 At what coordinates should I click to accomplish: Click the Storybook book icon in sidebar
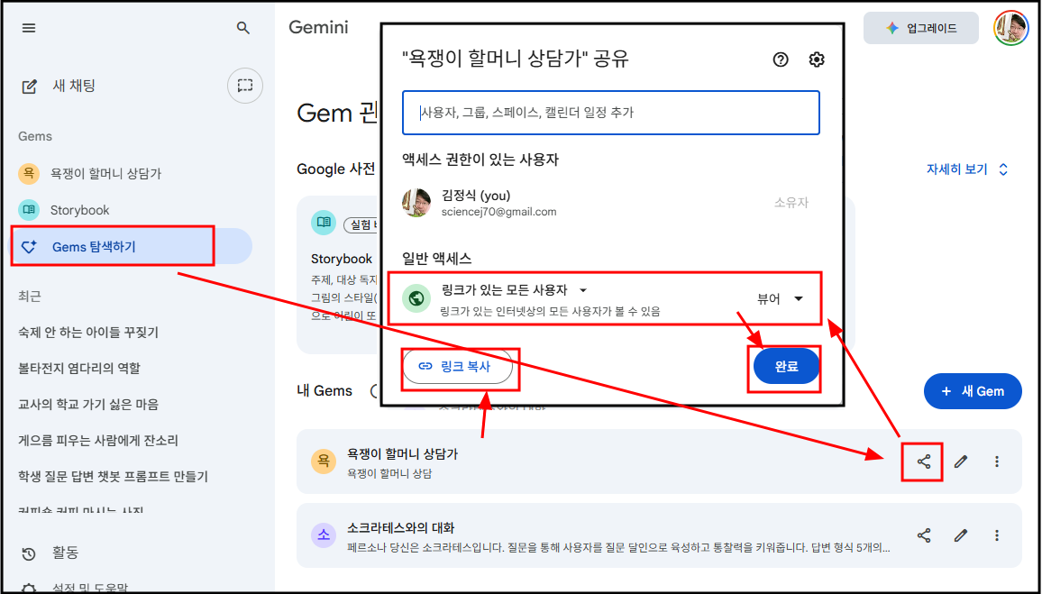29,210
